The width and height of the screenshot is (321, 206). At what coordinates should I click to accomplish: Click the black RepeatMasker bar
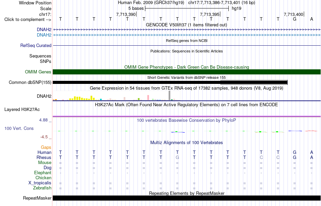187,198
